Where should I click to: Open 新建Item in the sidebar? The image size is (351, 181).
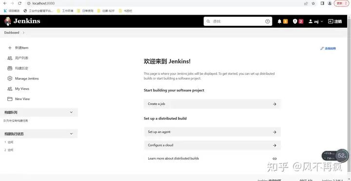(x=22, y=48)
